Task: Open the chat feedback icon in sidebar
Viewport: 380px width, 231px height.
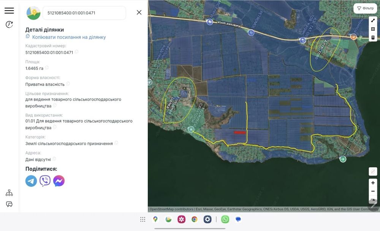Action: (x=9, y=204)
